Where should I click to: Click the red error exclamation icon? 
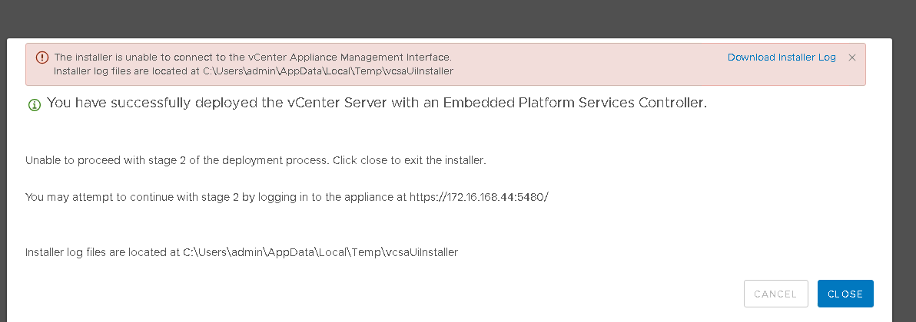(x=42, y=58)
